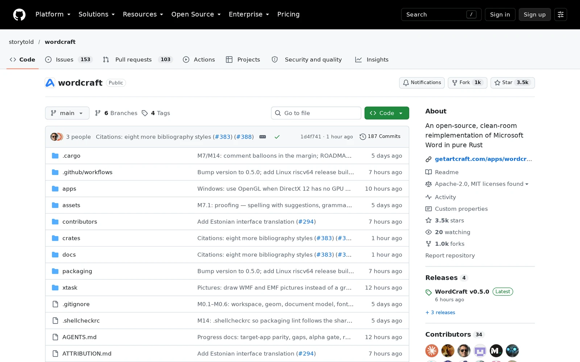Click the commit author avatars

pos(57,137)
